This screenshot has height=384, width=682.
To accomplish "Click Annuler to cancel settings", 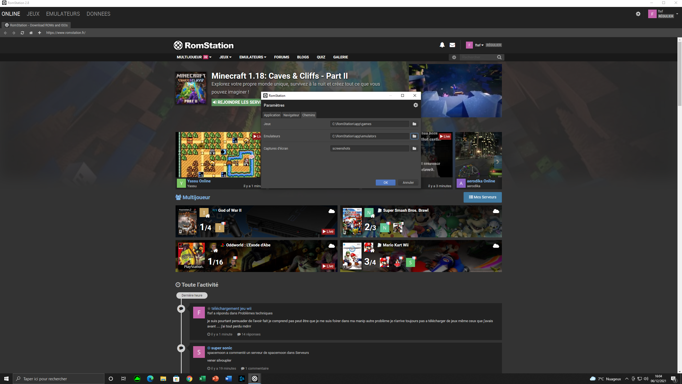I will click(x=408, y=183).
